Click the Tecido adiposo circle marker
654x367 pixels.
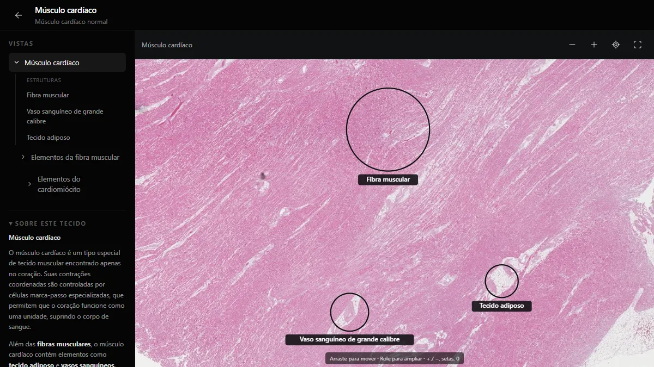501,281
